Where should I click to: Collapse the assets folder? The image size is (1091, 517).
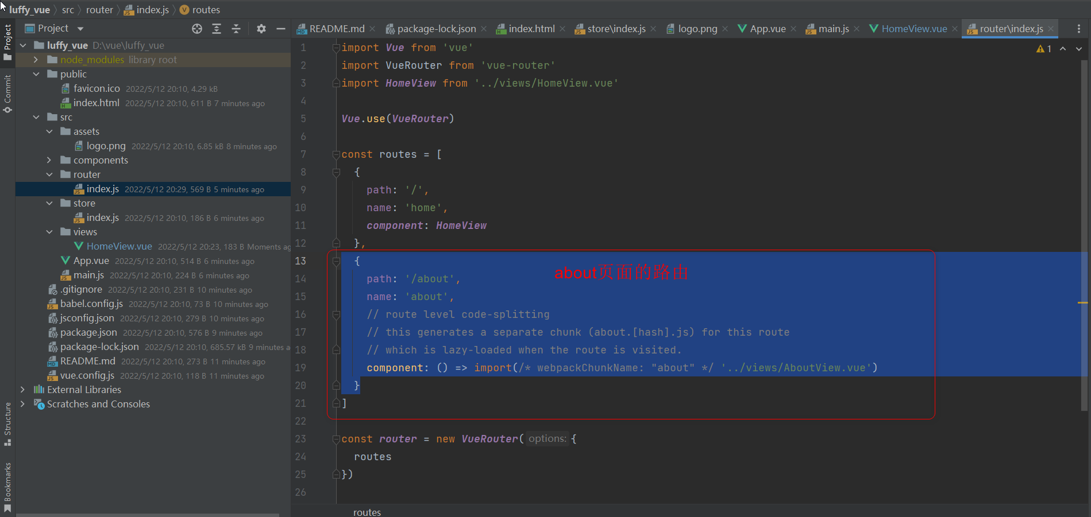tap(49, 131)
